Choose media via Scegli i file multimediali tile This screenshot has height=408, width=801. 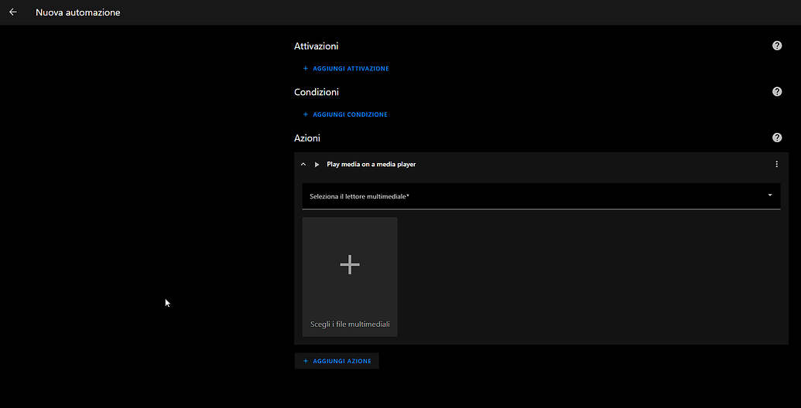[x=350, y=277]
